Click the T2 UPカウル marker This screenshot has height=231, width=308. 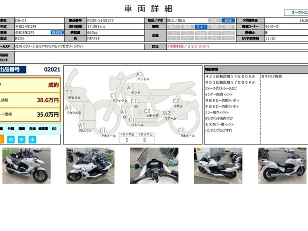point(69,92)
